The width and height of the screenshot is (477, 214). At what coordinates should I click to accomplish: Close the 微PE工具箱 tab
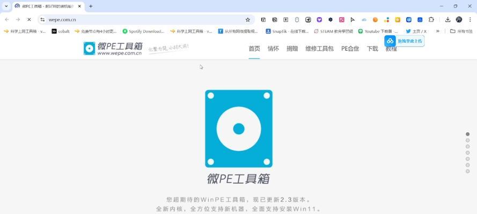pos(79,6)
